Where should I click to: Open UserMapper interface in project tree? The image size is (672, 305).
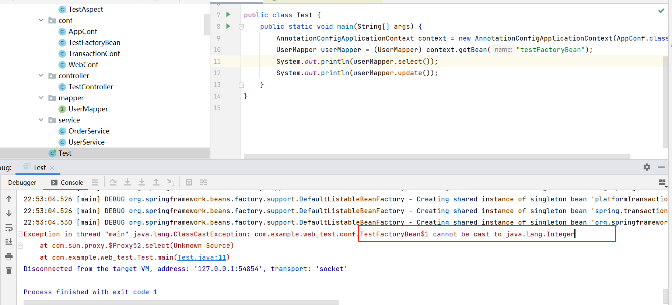pos(88,109)
